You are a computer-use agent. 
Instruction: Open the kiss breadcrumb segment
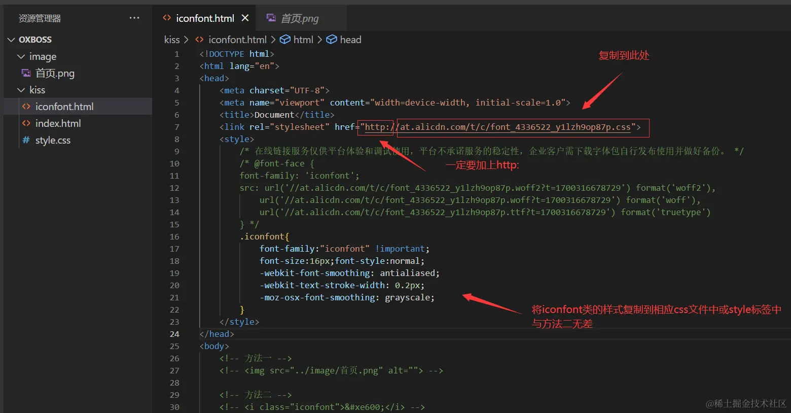click(172, 40)
